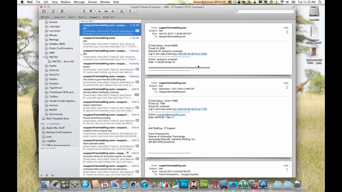Open the Sent favorites dropdown
342x192 pixels.
[x=72, y=17]
